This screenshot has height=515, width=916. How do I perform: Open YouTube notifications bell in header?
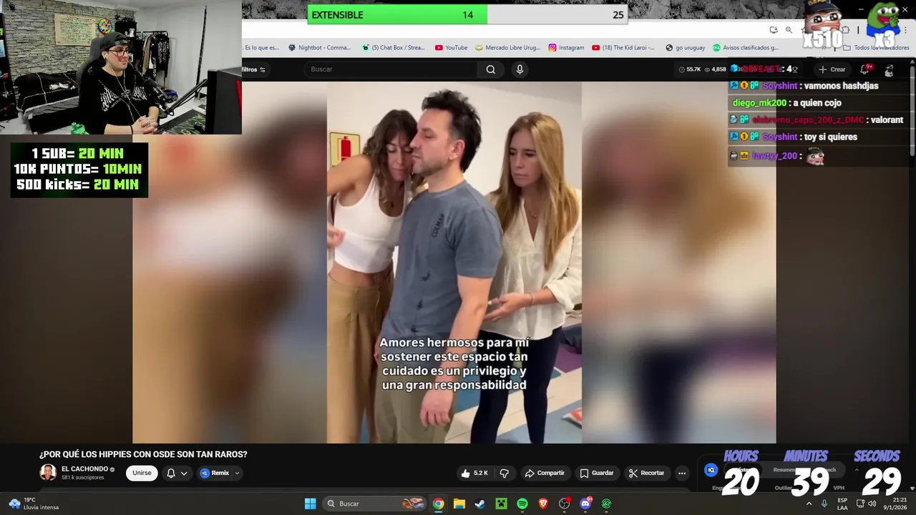[x=864, y=69]
